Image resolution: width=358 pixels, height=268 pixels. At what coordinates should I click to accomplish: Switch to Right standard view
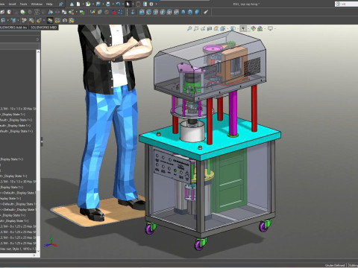(x=163, y=12)
